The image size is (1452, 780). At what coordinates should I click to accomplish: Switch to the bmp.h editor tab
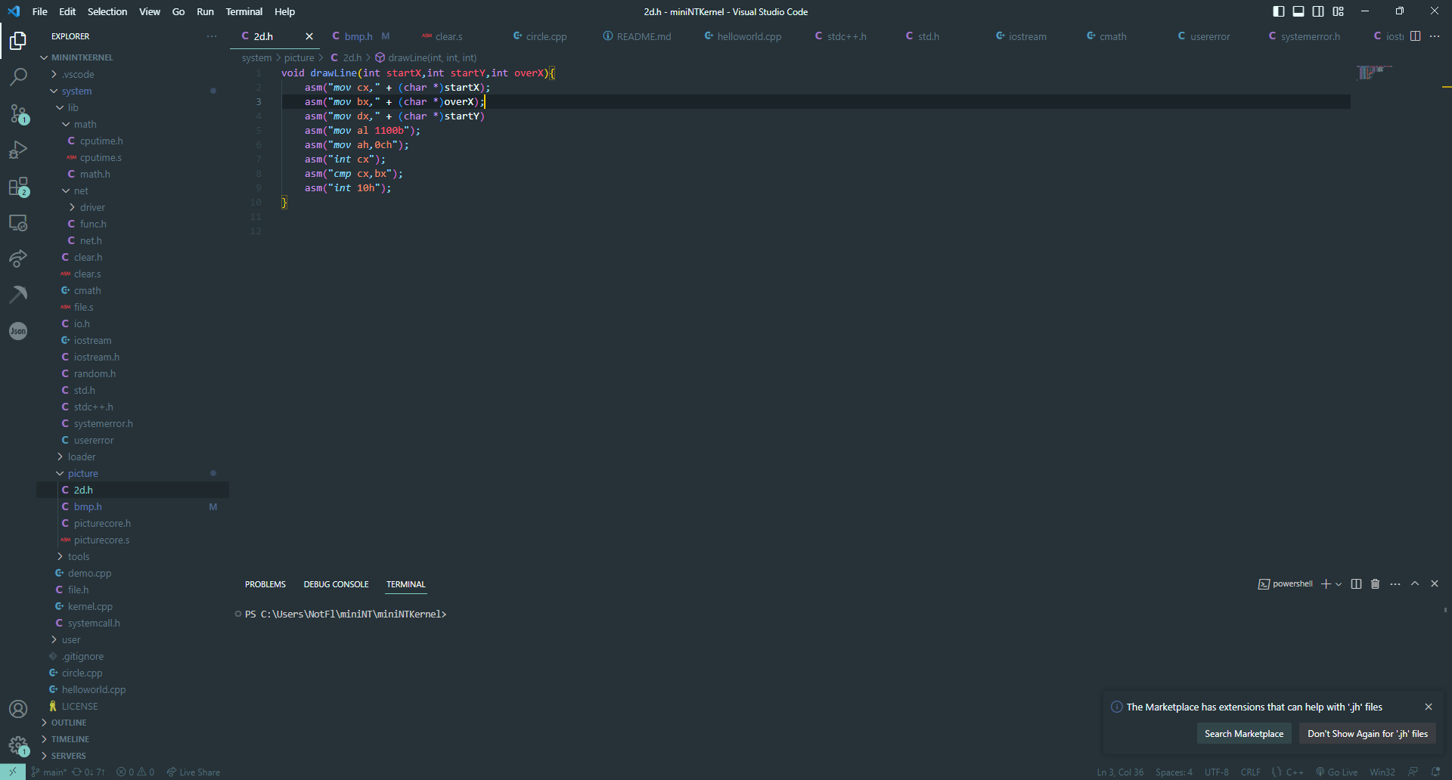click(358, 36)
